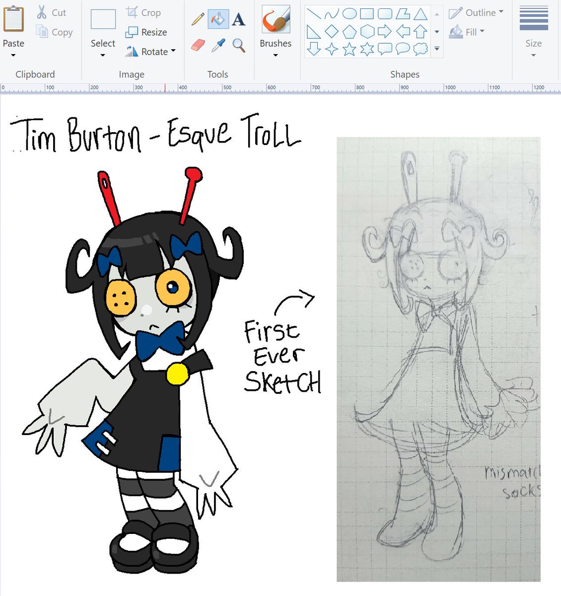This screenshot has width=561, height=596.
Task: Pick the Oval shape
Action: tap(350, 13)
